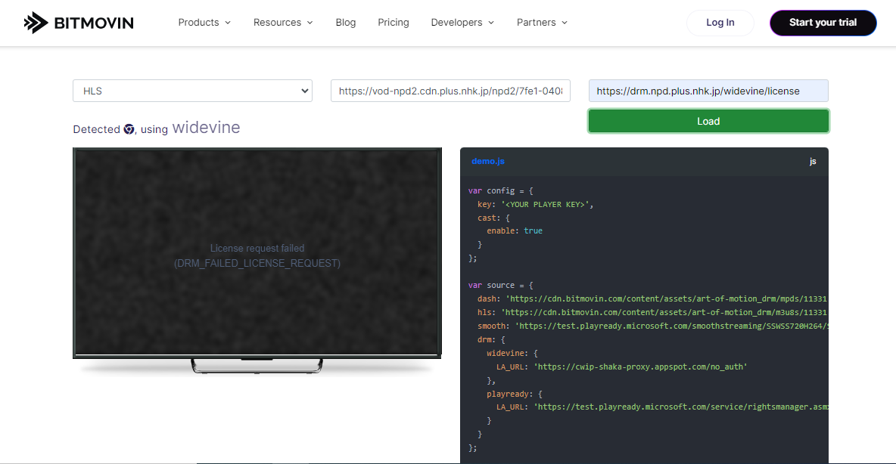The width and height of the screenshot is (896, 464).
Task: Click the cwip-shaka-proxy LA_URL code line
Action: (622, 367)
